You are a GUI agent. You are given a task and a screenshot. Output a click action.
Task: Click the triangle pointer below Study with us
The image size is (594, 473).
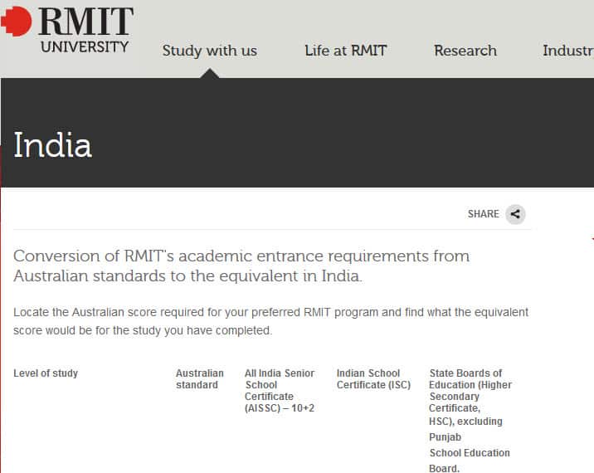(210, 73)
